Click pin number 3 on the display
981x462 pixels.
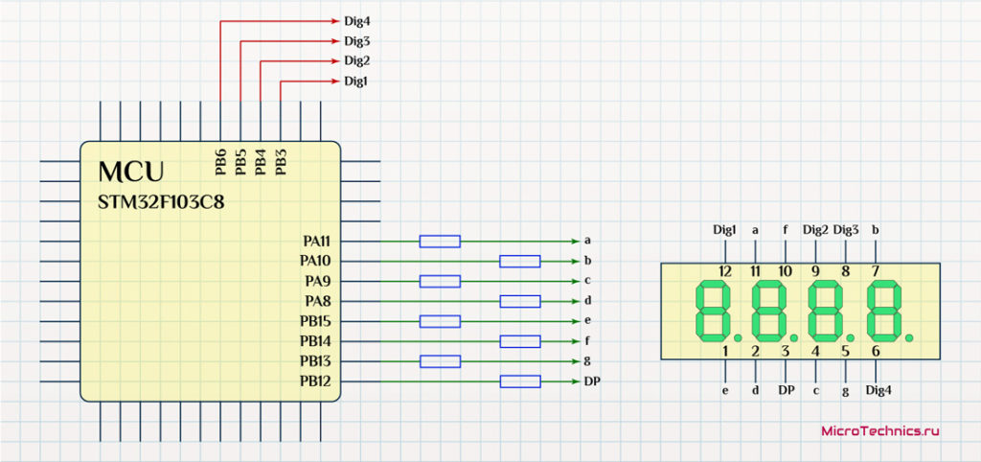(786, 351)
